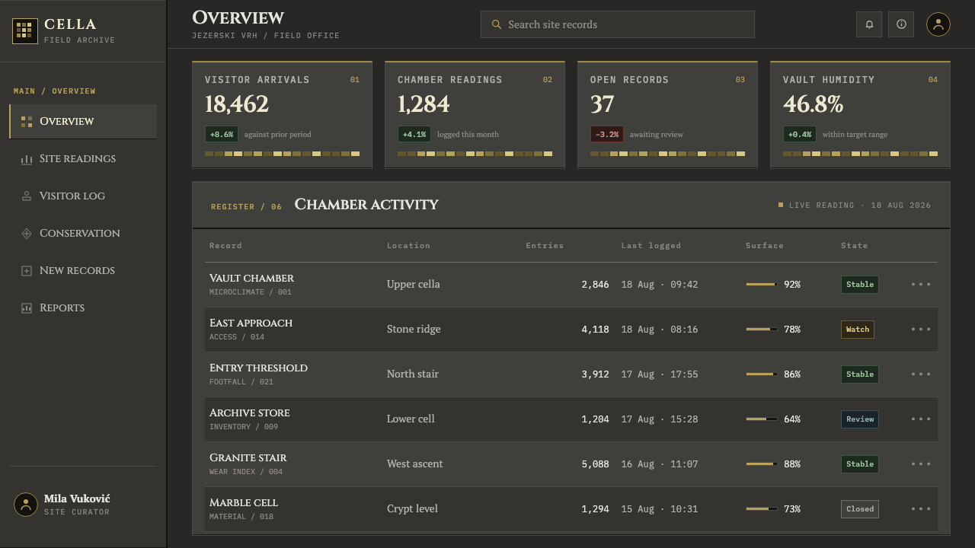Open the Visitor arrivals card
Image resolution: width=975 pixels, height=548 pixels.
(282, 115)
